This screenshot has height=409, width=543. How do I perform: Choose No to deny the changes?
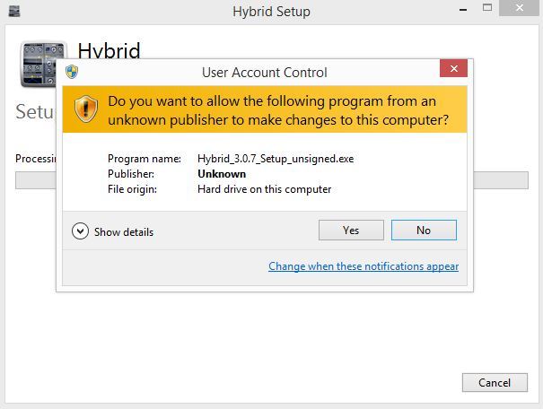coord(424,231)
